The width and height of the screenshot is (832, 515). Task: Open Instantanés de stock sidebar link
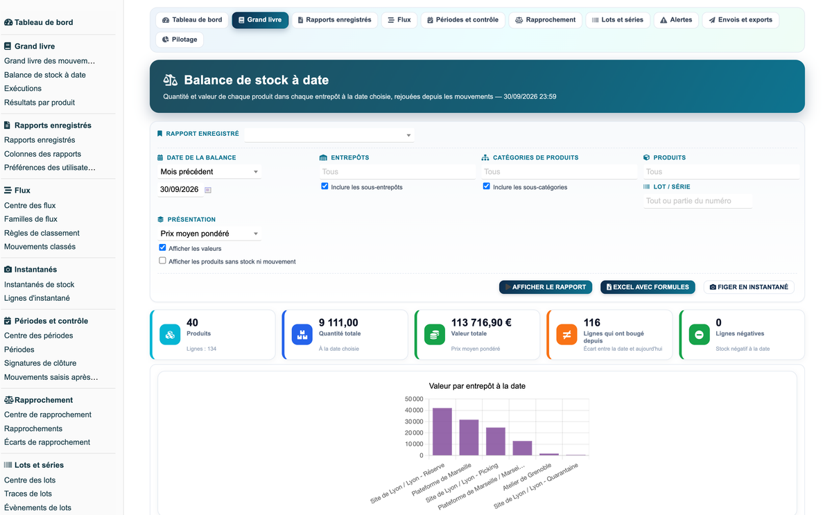[x=39, y=285]
